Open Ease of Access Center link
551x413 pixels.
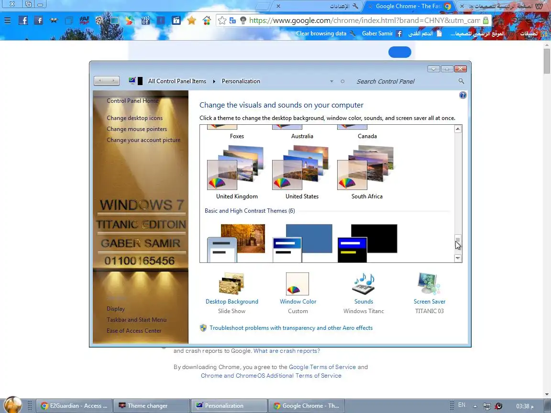point(134,330)
